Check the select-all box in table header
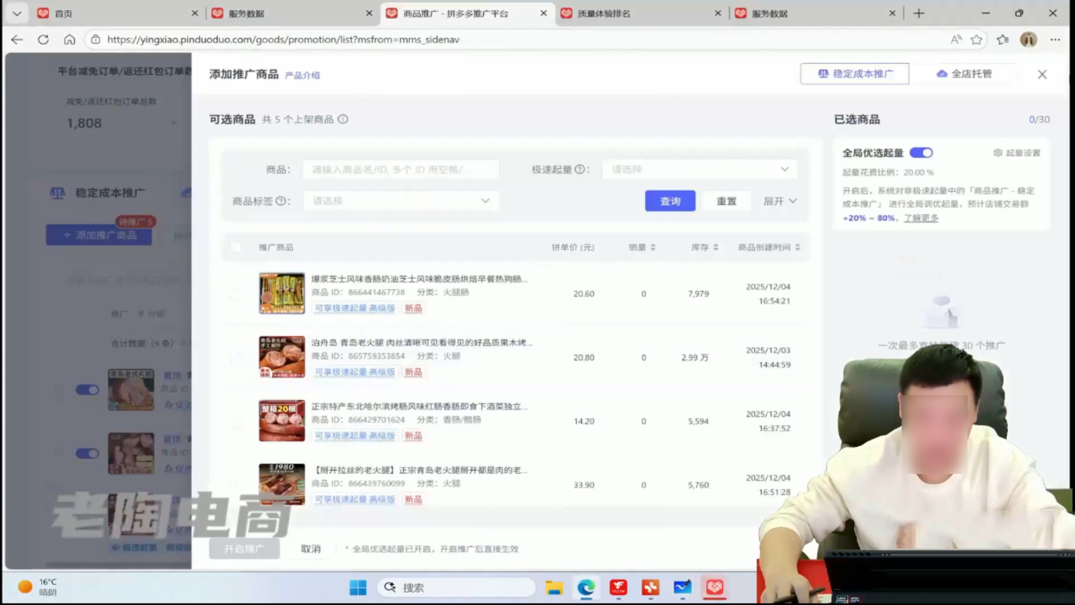Viewport: 1075px width, 605px height. click(236, 247)
